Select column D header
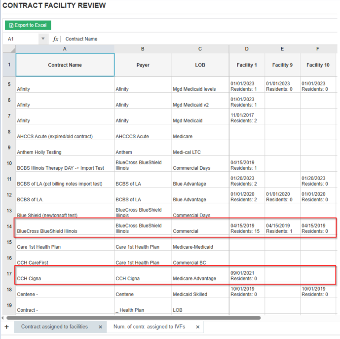Viewport: 340px width, 339px height. point(247,49)
